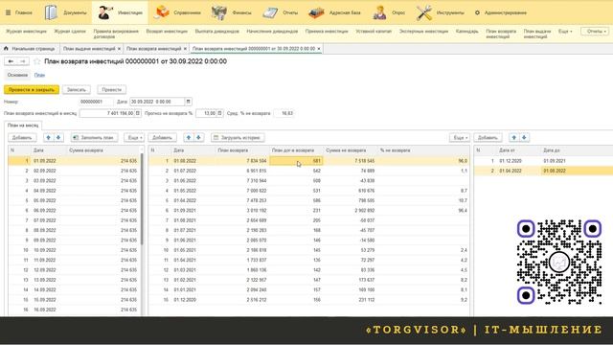Click the Дата input field
The image size is (613, 345).
pos(157,102)
